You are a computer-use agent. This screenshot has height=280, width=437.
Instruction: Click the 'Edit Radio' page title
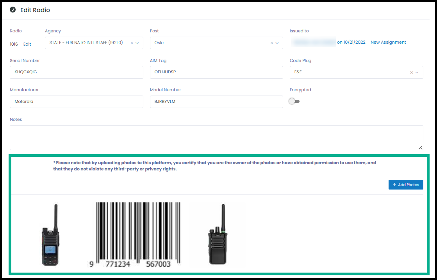click(x=35, y=10)
